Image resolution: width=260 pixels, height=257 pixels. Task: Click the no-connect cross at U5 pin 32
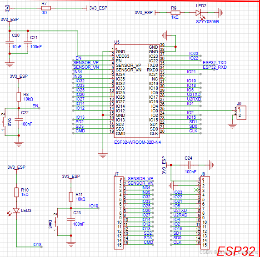(164, 79)
